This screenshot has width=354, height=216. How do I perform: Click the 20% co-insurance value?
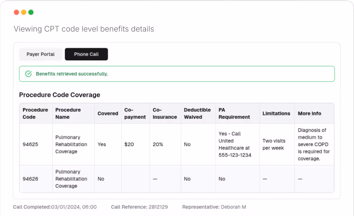[157, 144]
